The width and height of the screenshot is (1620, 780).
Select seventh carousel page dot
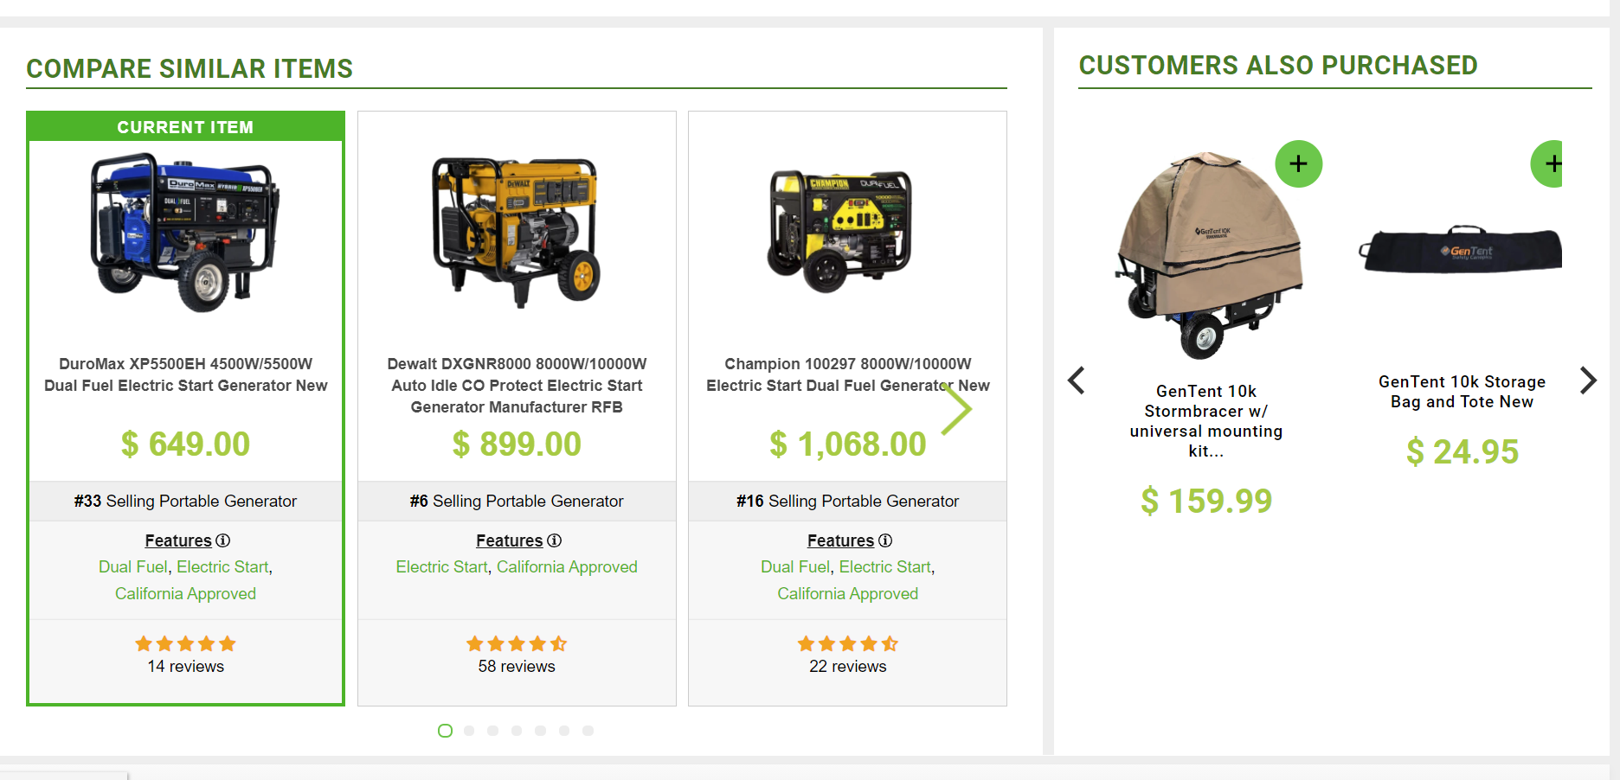pyautogui.click(x=588, y=731)
